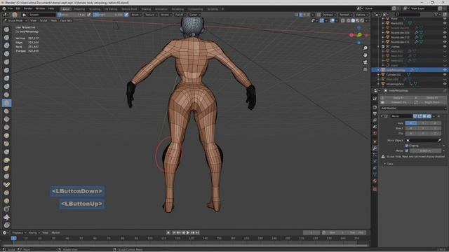The width and height of the screenshot is (449, 252).
Task: Open the Add Modifier dropdown
Action: coord(413,108)
